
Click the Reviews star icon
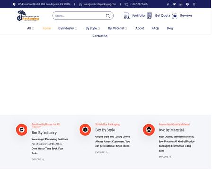[x=175, y=16]
